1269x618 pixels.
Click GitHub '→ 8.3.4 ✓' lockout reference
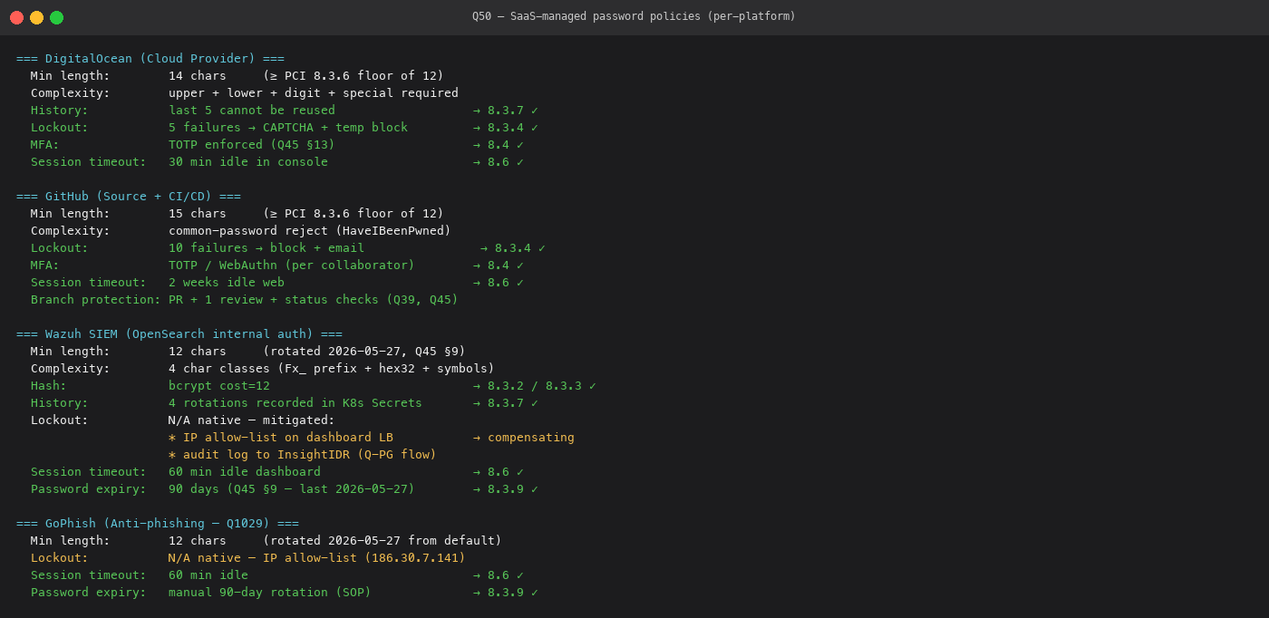pyautogui.click(x=513, y=247)
